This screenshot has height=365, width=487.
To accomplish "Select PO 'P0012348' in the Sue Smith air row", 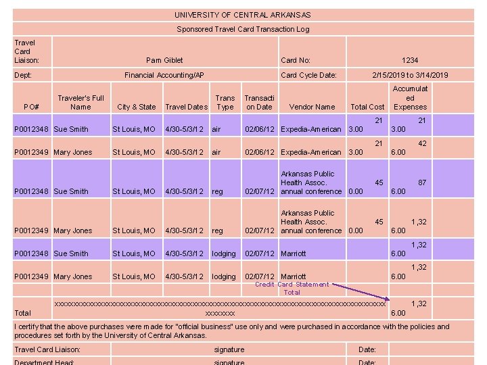I will pos(32,125).
